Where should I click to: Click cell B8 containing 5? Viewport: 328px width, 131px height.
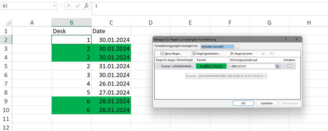pyautogui.click(x=71, y=92)
